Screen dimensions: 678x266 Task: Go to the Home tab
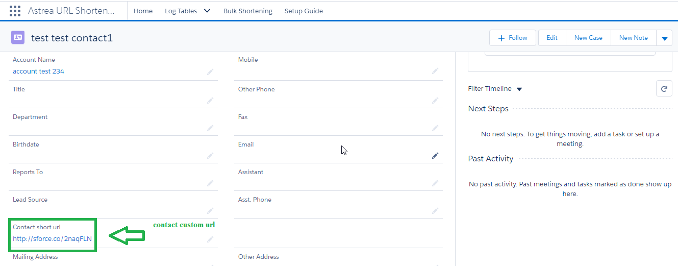(143, 11)
